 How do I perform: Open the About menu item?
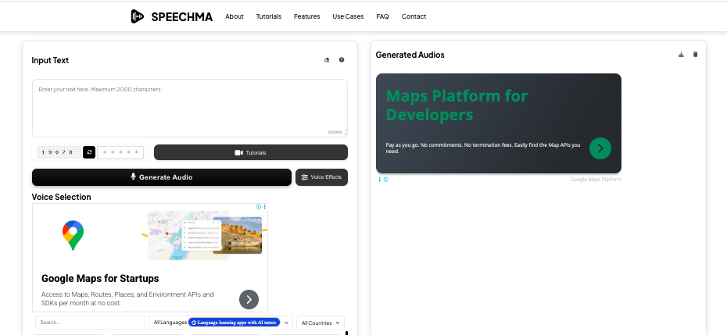point(235,16)
